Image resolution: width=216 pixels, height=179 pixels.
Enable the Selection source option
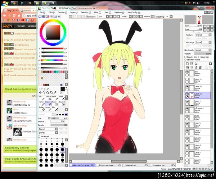point(185,60)
